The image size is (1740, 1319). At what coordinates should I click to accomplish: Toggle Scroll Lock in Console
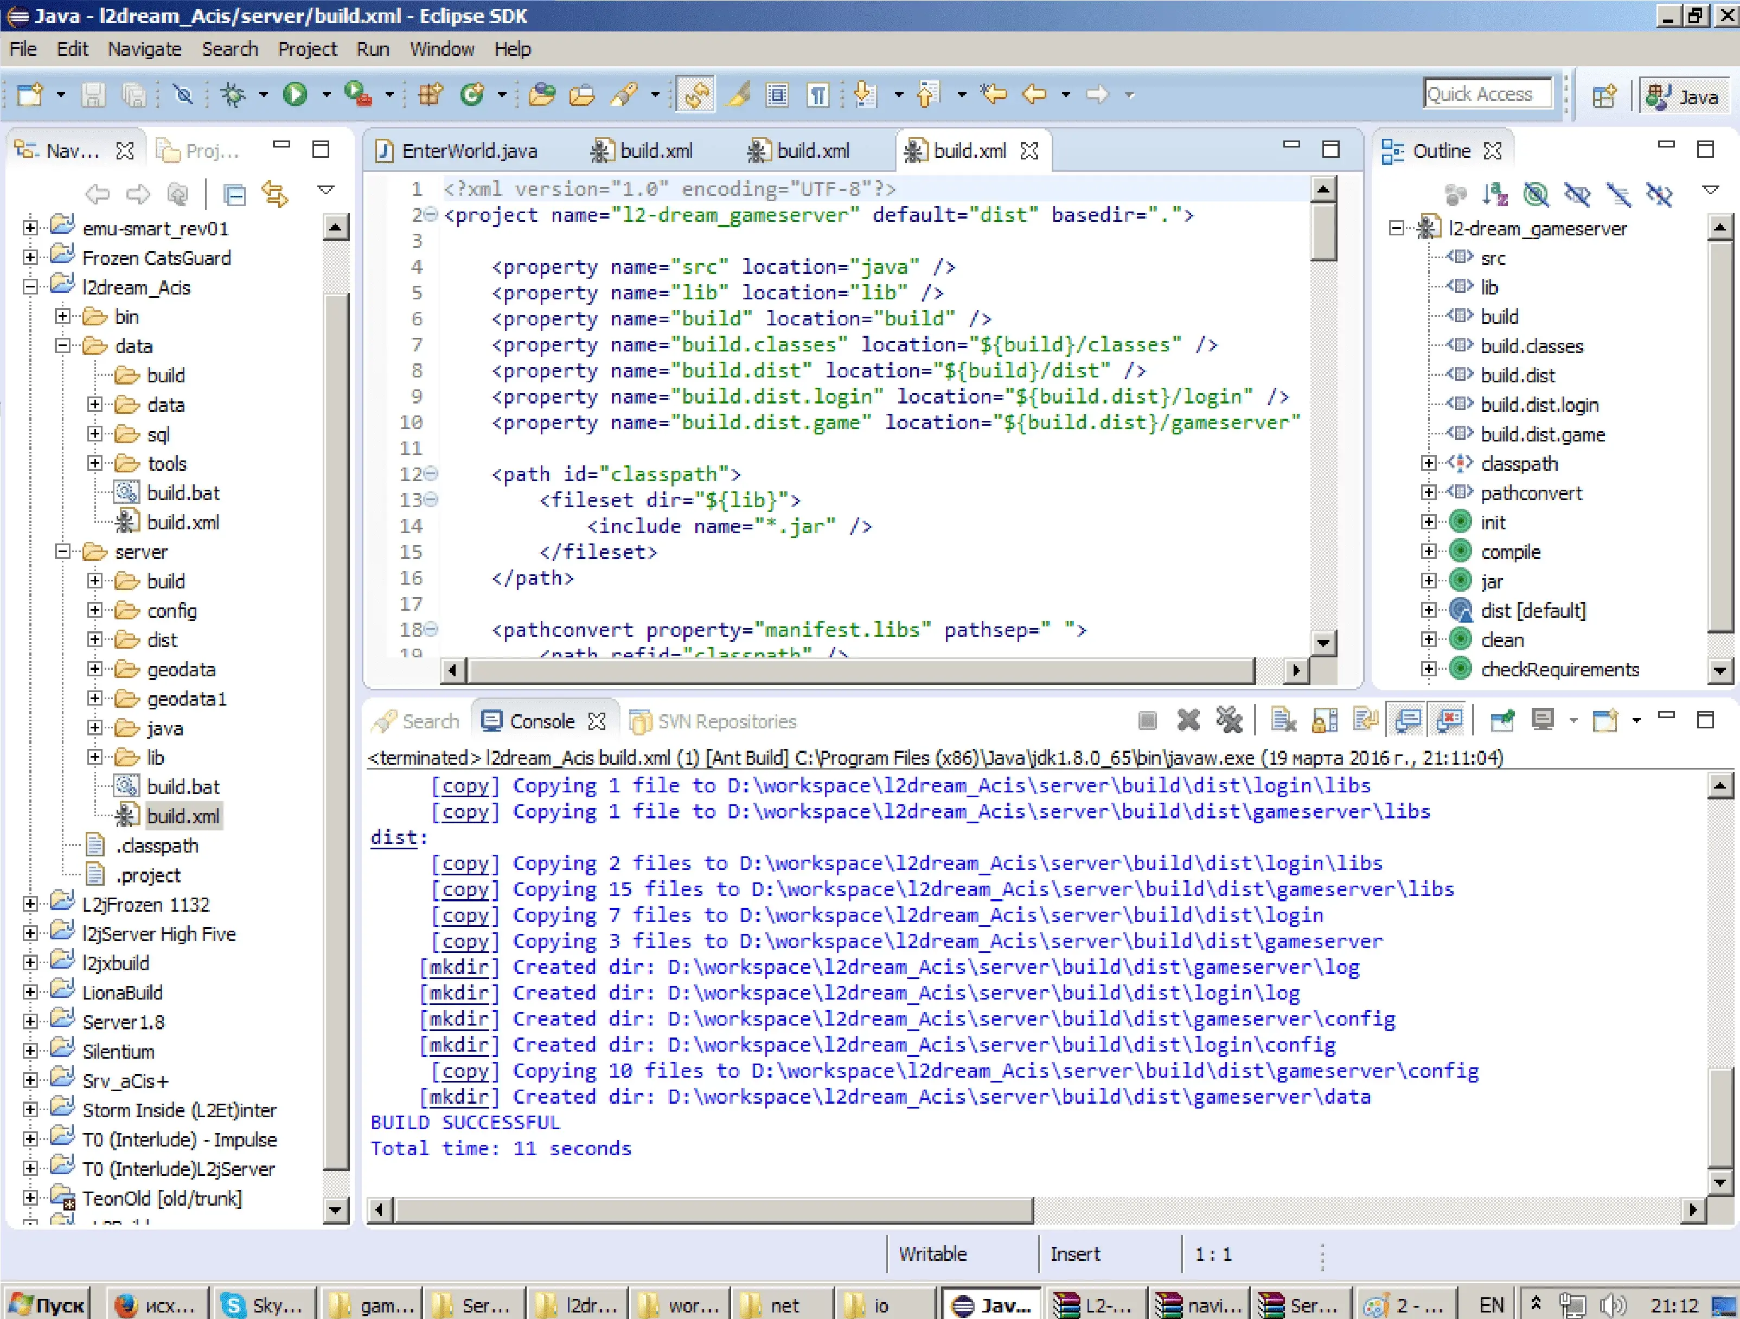pos(1325,720)
